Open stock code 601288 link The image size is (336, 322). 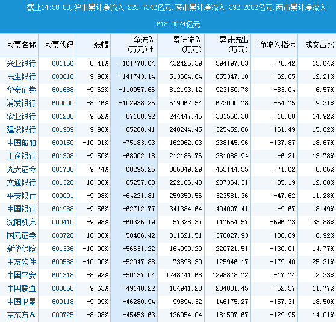(x=63, y=116)
